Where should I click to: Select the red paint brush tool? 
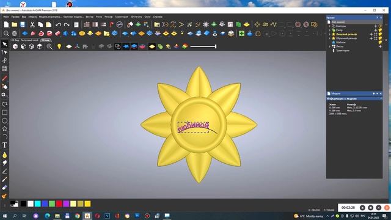coord(4,78)
